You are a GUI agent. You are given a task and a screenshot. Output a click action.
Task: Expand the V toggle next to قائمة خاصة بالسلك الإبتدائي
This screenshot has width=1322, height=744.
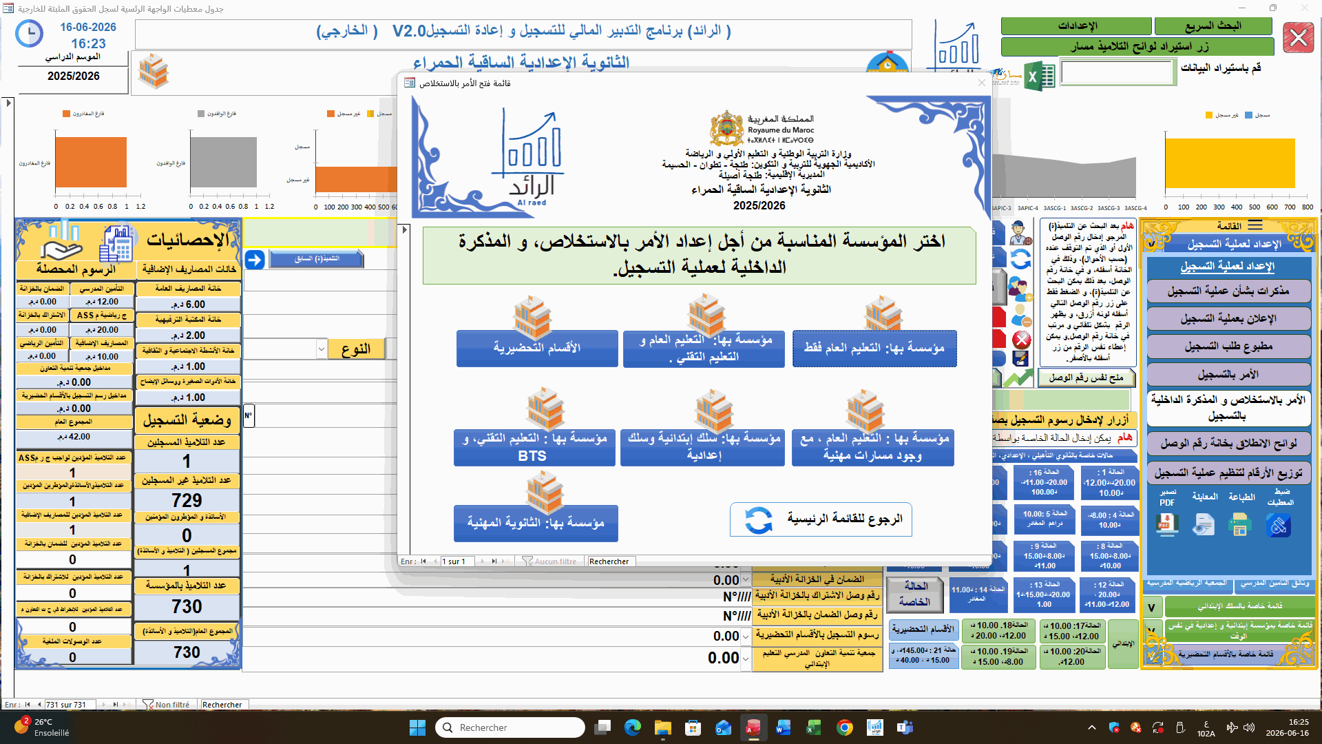click(x=1152, y=607)
